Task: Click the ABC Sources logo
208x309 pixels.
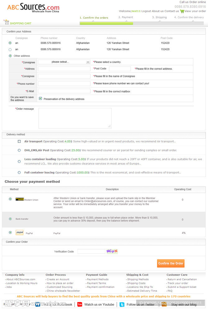Action: click(33, 7)
